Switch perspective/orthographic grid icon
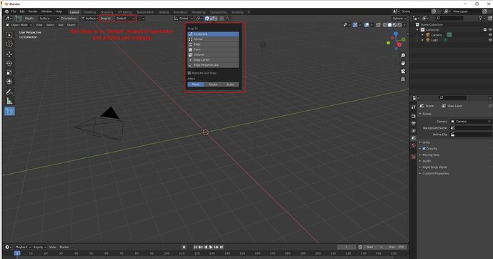This screenshot has width=493, height=259. click(403, 79)
